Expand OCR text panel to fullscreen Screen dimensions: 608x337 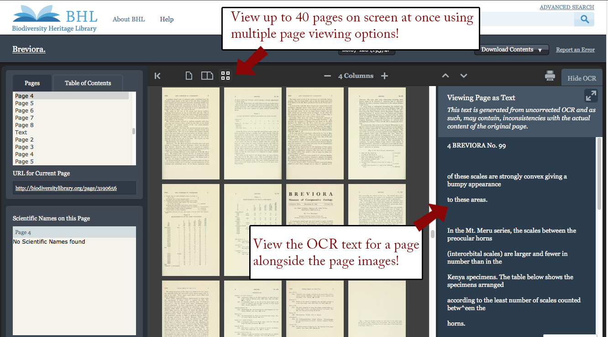(x=591, y=96)
